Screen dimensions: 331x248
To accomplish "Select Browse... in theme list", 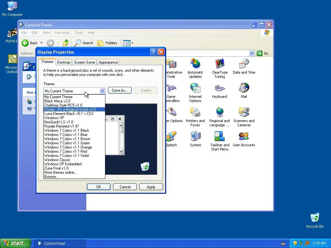I will (74, 177).
